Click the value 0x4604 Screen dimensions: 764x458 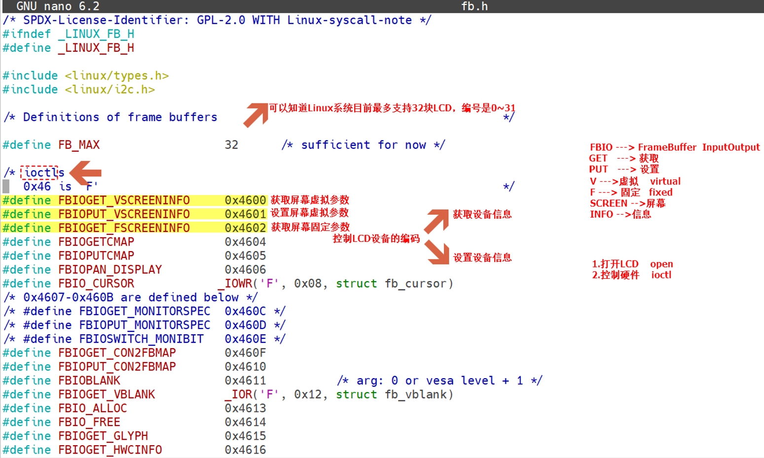pos(246,242)
